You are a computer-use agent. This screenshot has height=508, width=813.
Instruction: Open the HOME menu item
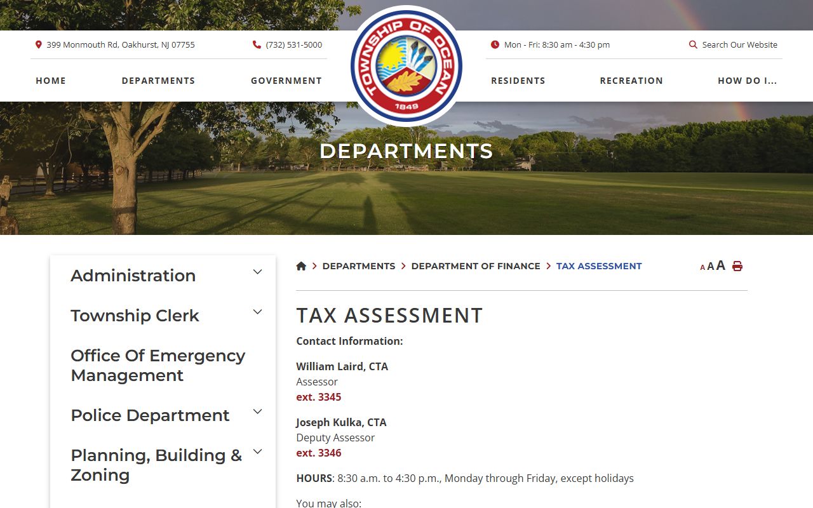point(51,81)
